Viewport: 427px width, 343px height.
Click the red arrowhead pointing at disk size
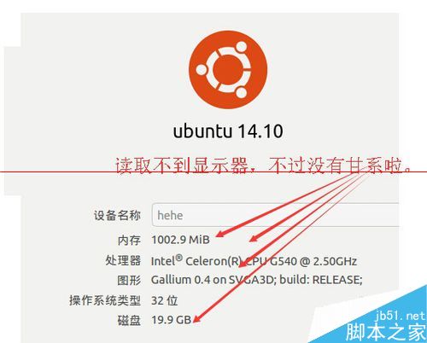click(196, 319)
